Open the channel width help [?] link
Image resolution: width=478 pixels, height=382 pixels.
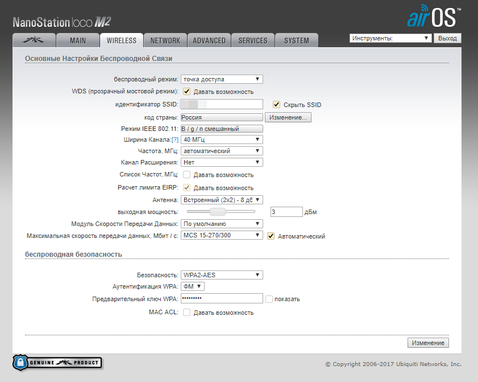coord(175,140)
